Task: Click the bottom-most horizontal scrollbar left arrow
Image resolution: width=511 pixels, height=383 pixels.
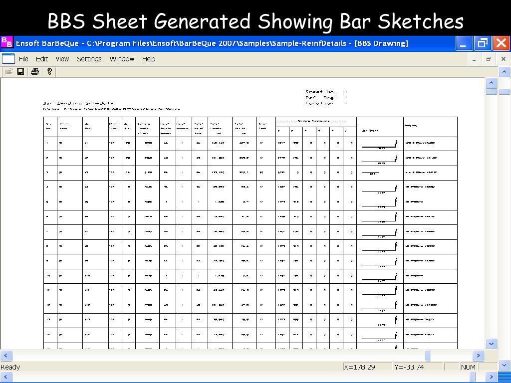Action: coord(6,377)
